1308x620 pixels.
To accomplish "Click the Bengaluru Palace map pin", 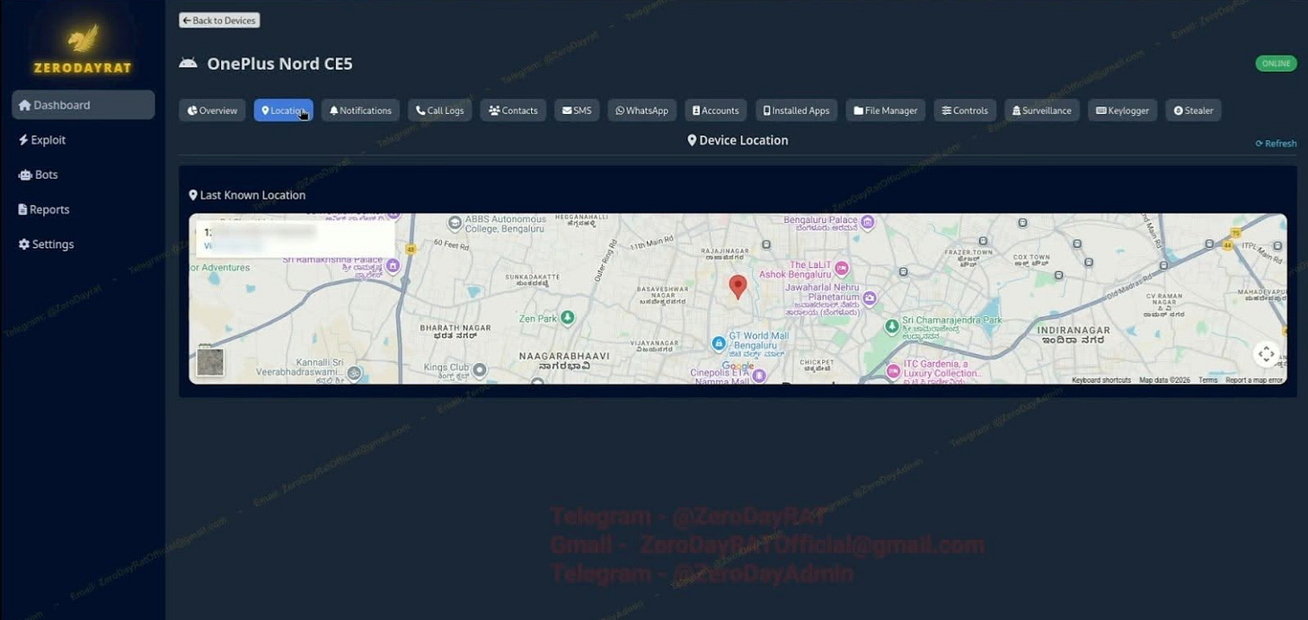I will (867, 221).
